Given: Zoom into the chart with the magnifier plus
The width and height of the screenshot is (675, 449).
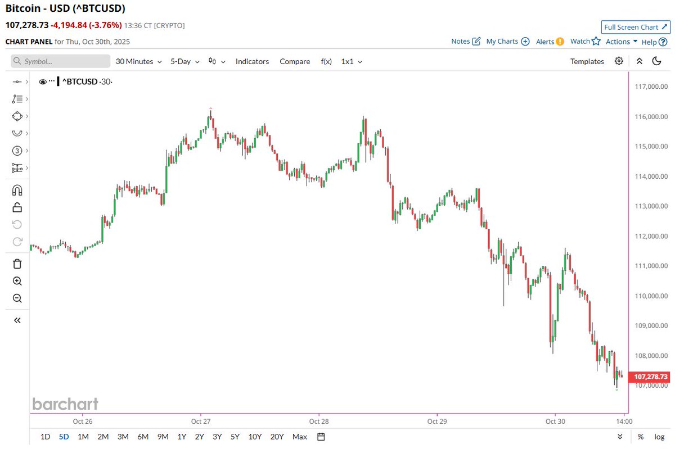Looking at the screenshot, I should pyautogui.click(x=17, y=281).
